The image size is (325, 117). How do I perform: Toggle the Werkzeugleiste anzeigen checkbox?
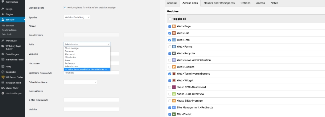[x=65, y=8]
